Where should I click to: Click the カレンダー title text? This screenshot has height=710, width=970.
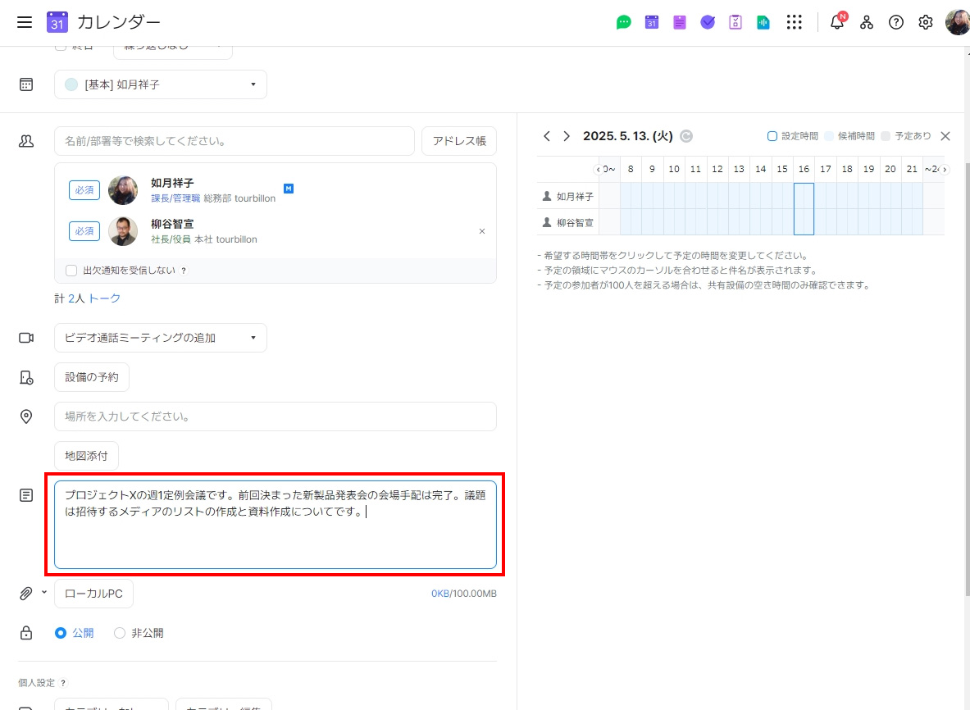(119, 22)
